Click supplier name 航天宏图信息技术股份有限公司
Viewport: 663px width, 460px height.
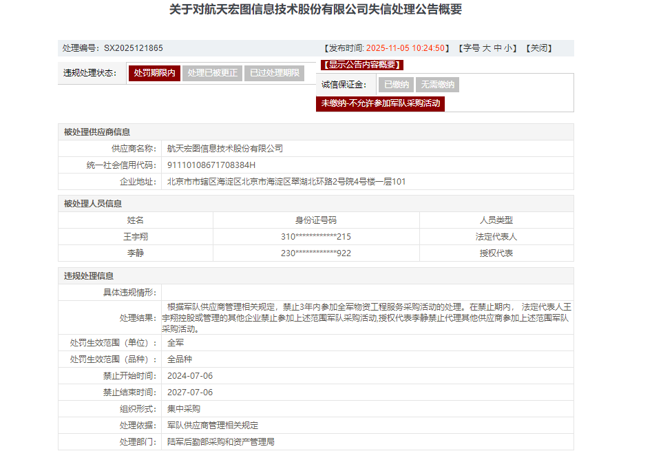click(x=225, y=149)
